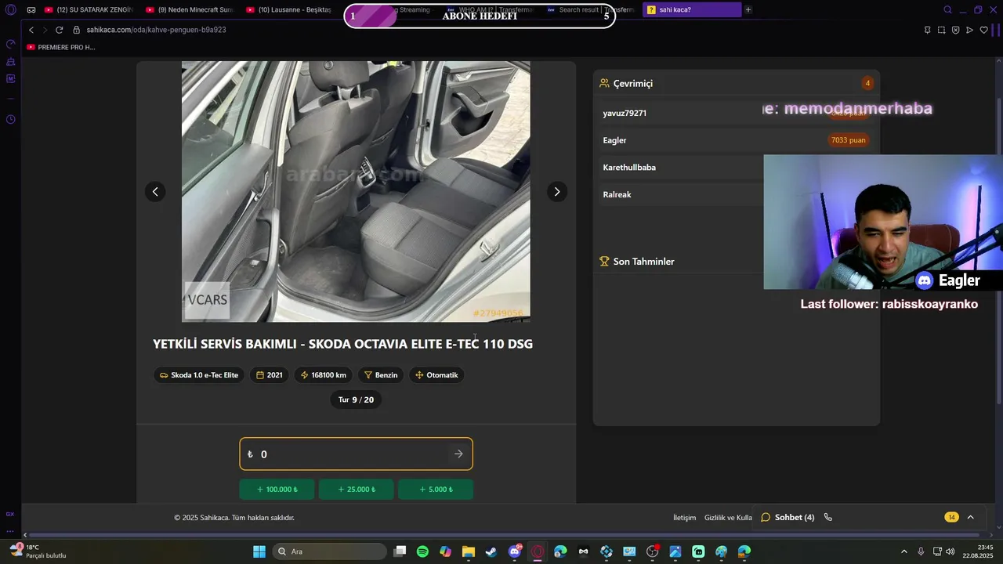Switch to the Lausanne - Beşiktaş tab
Viewport: 1003px width, 564px height.
click(x=288, y=10)
